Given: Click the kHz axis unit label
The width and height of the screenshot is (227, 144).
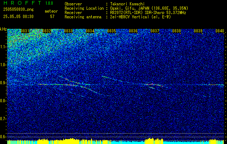Looking at the screenshot, I should (3, 29).
